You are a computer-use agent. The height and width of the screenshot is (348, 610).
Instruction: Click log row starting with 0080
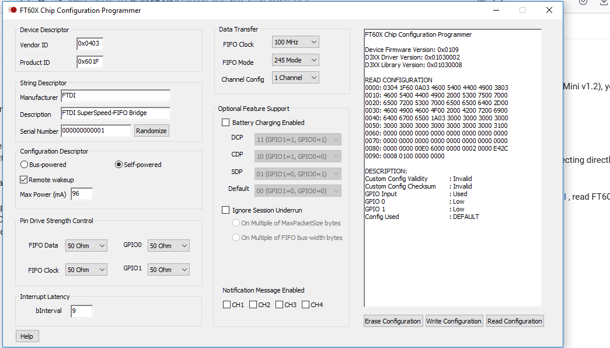(437, 148)
